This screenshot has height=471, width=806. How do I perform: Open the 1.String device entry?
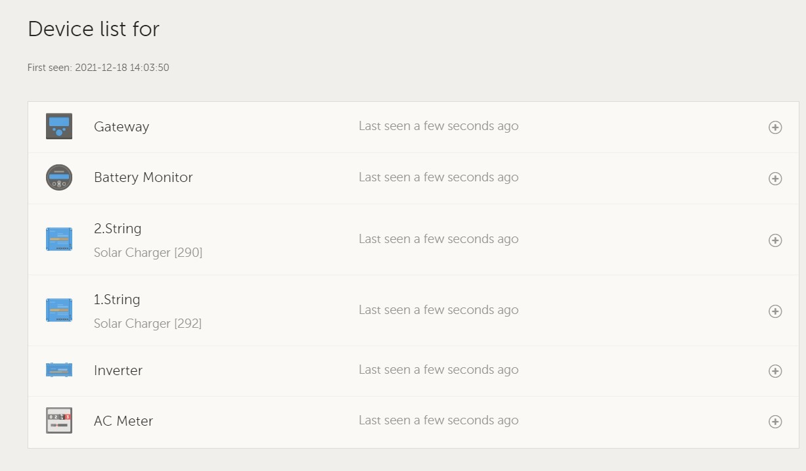point(117,300)
